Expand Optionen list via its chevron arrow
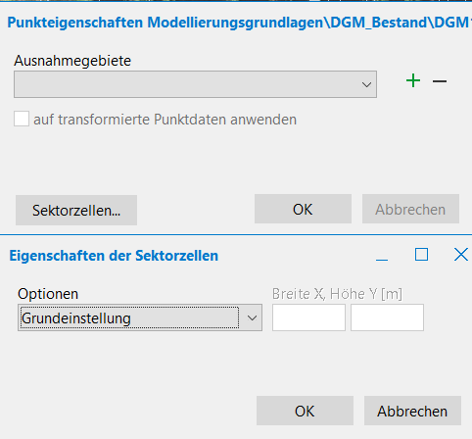 252,317
